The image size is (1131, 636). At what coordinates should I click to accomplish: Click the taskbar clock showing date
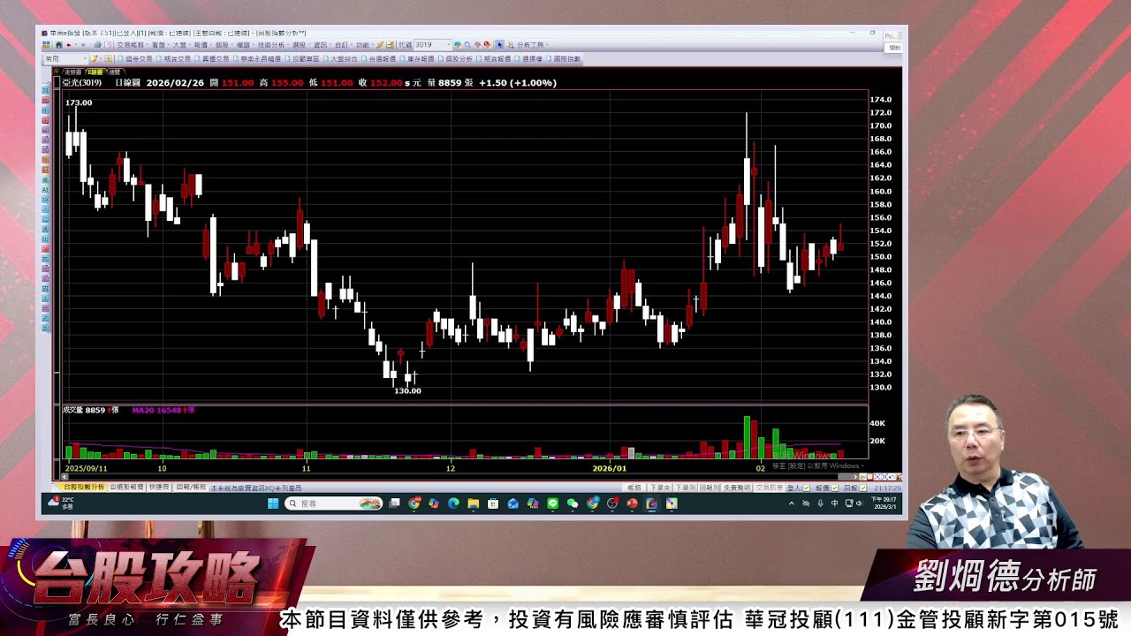884,503
